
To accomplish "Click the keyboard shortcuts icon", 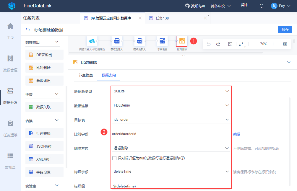I will coord(285,44).
